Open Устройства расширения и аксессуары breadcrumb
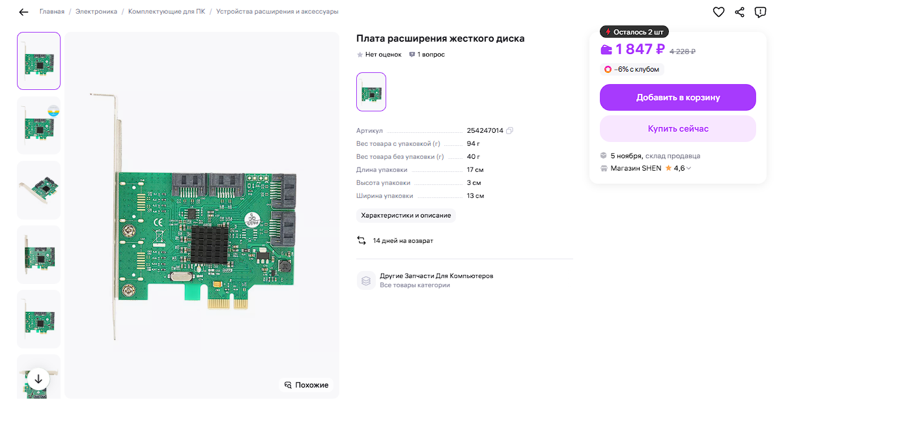The width and height of the screenshot is (904, 426). point(277,12)
